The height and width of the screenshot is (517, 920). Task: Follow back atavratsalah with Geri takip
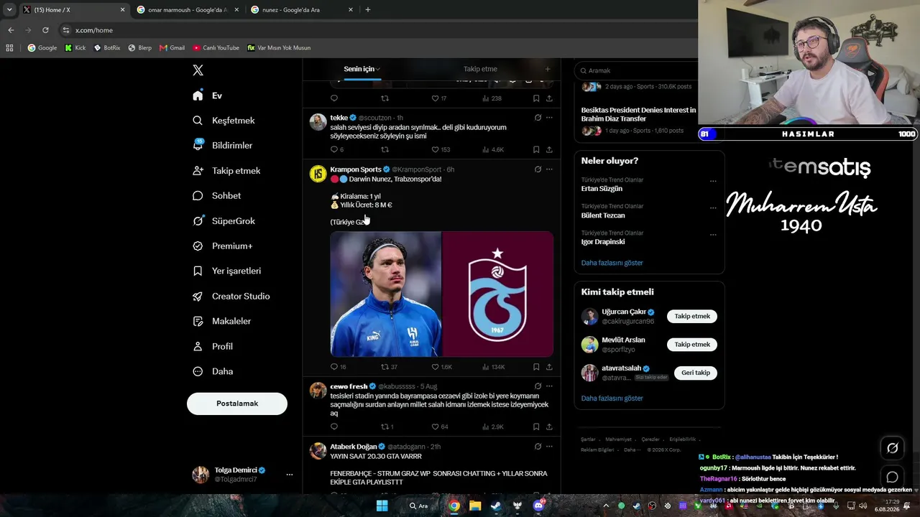[696, 373]
